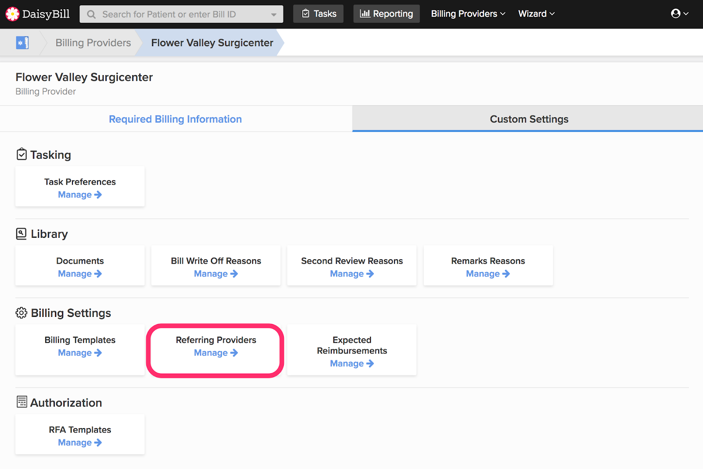Click the home breadcrumb icon
The height and width of the screenshot is (469, 703).
pyautogui.click(x=22, y=43)
